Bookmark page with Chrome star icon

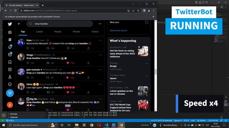point(138,10)
